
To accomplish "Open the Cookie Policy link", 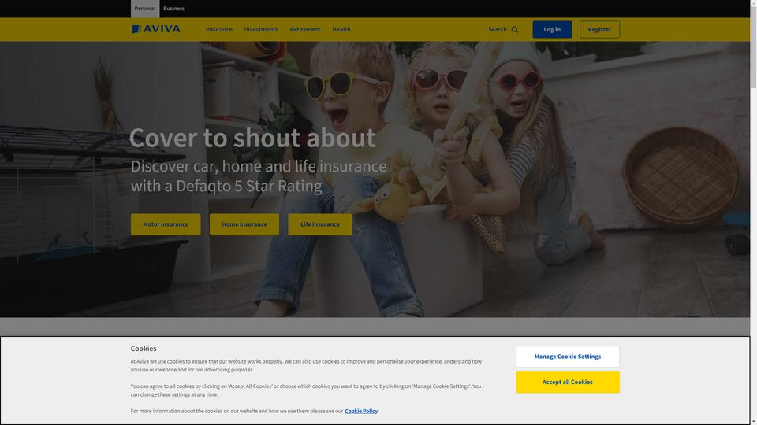I will point(361,411).
